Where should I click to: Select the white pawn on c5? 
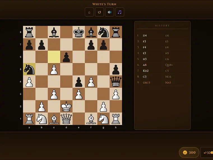click(x=54, y=69)
